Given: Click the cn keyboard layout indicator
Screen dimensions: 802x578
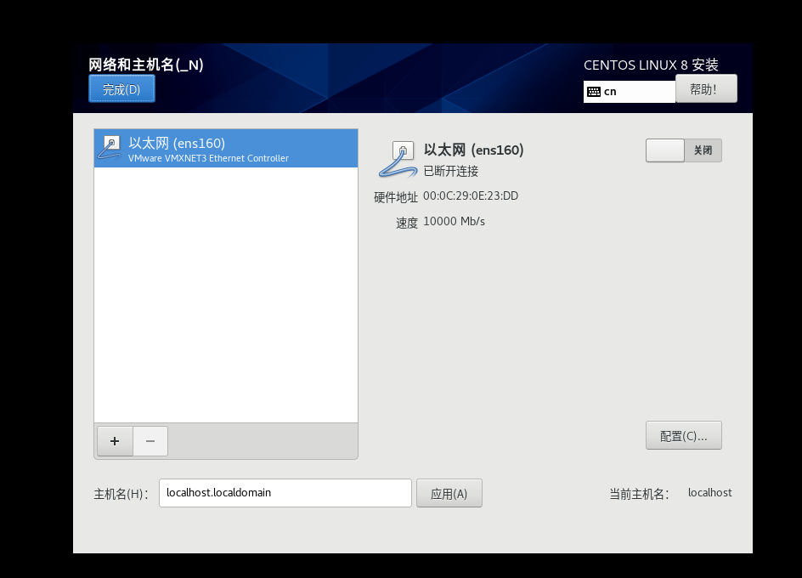Looking at the screenshot, I should coord(630,92).
